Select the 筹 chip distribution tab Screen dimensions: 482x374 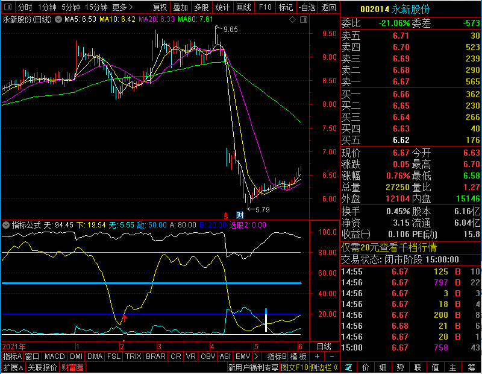(471, 367)
